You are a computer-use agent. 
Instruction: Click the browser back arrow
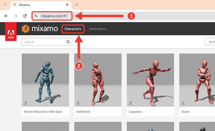pos(6,16)
